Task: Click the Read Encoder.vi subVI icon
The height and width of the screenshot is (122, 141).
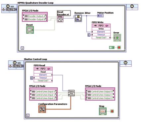Action: (x=60, y=19)
